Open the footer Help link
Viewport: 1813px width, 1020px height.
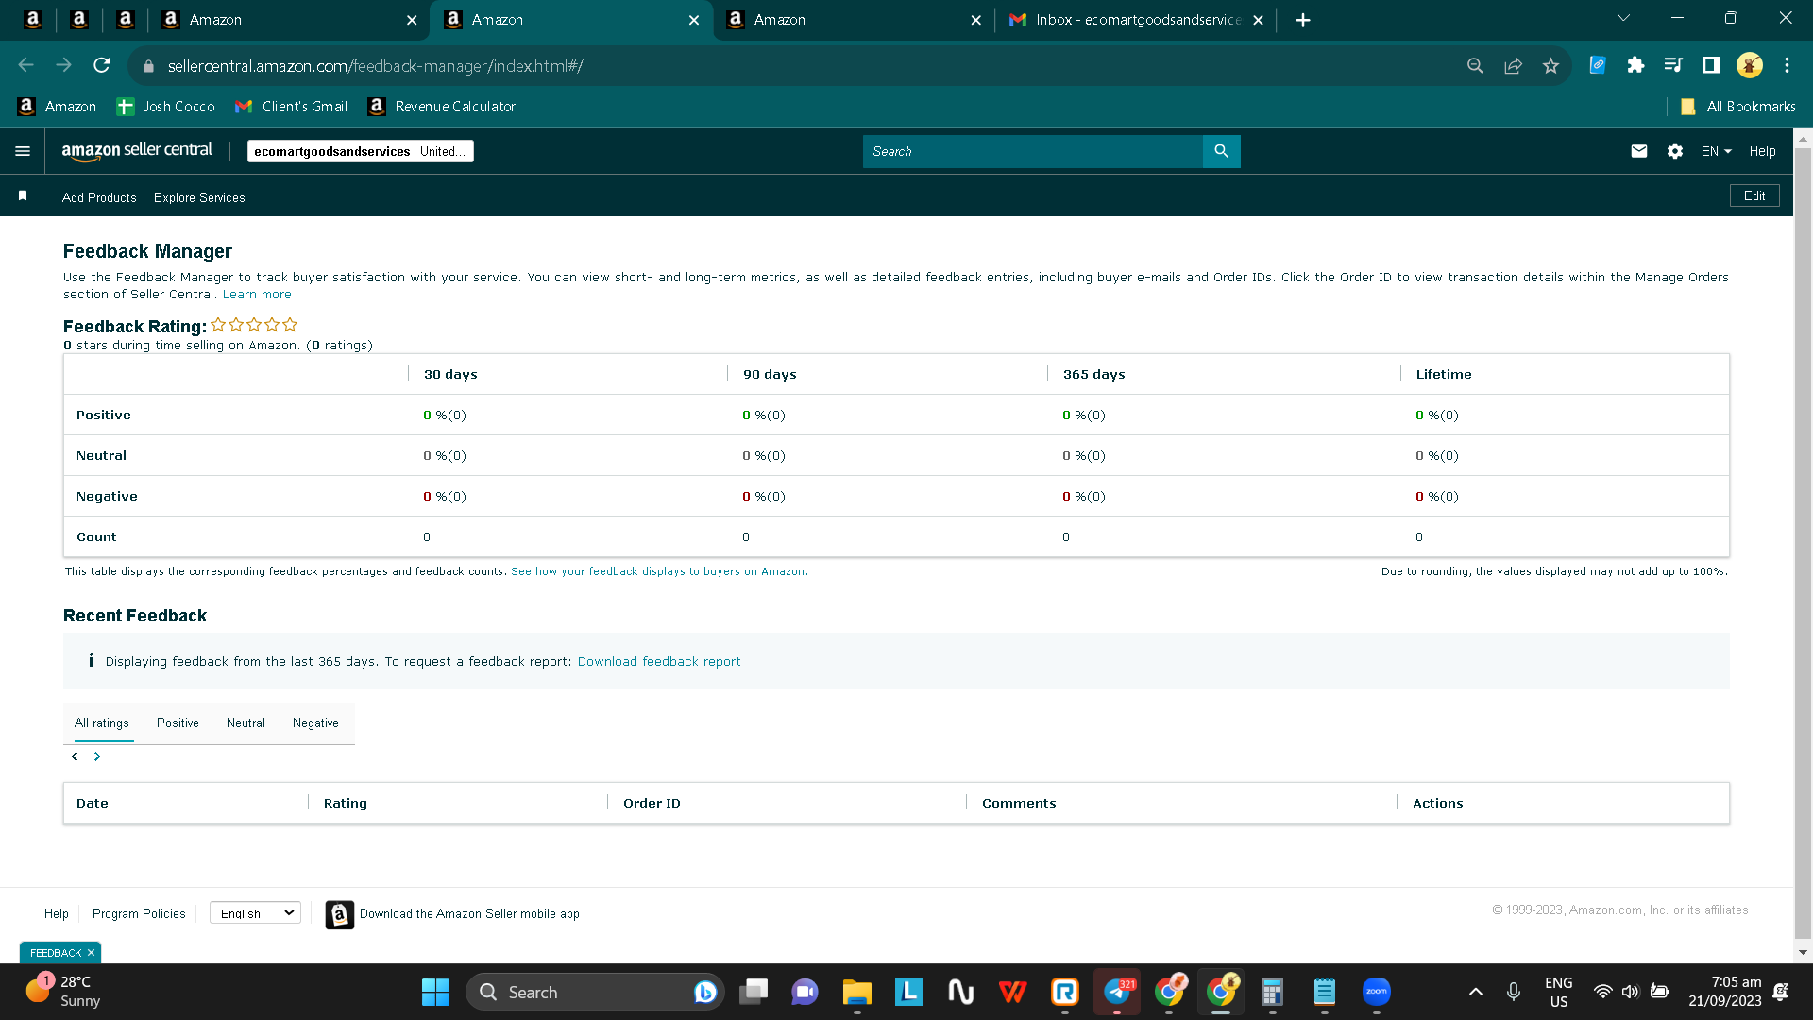[57, 913]
